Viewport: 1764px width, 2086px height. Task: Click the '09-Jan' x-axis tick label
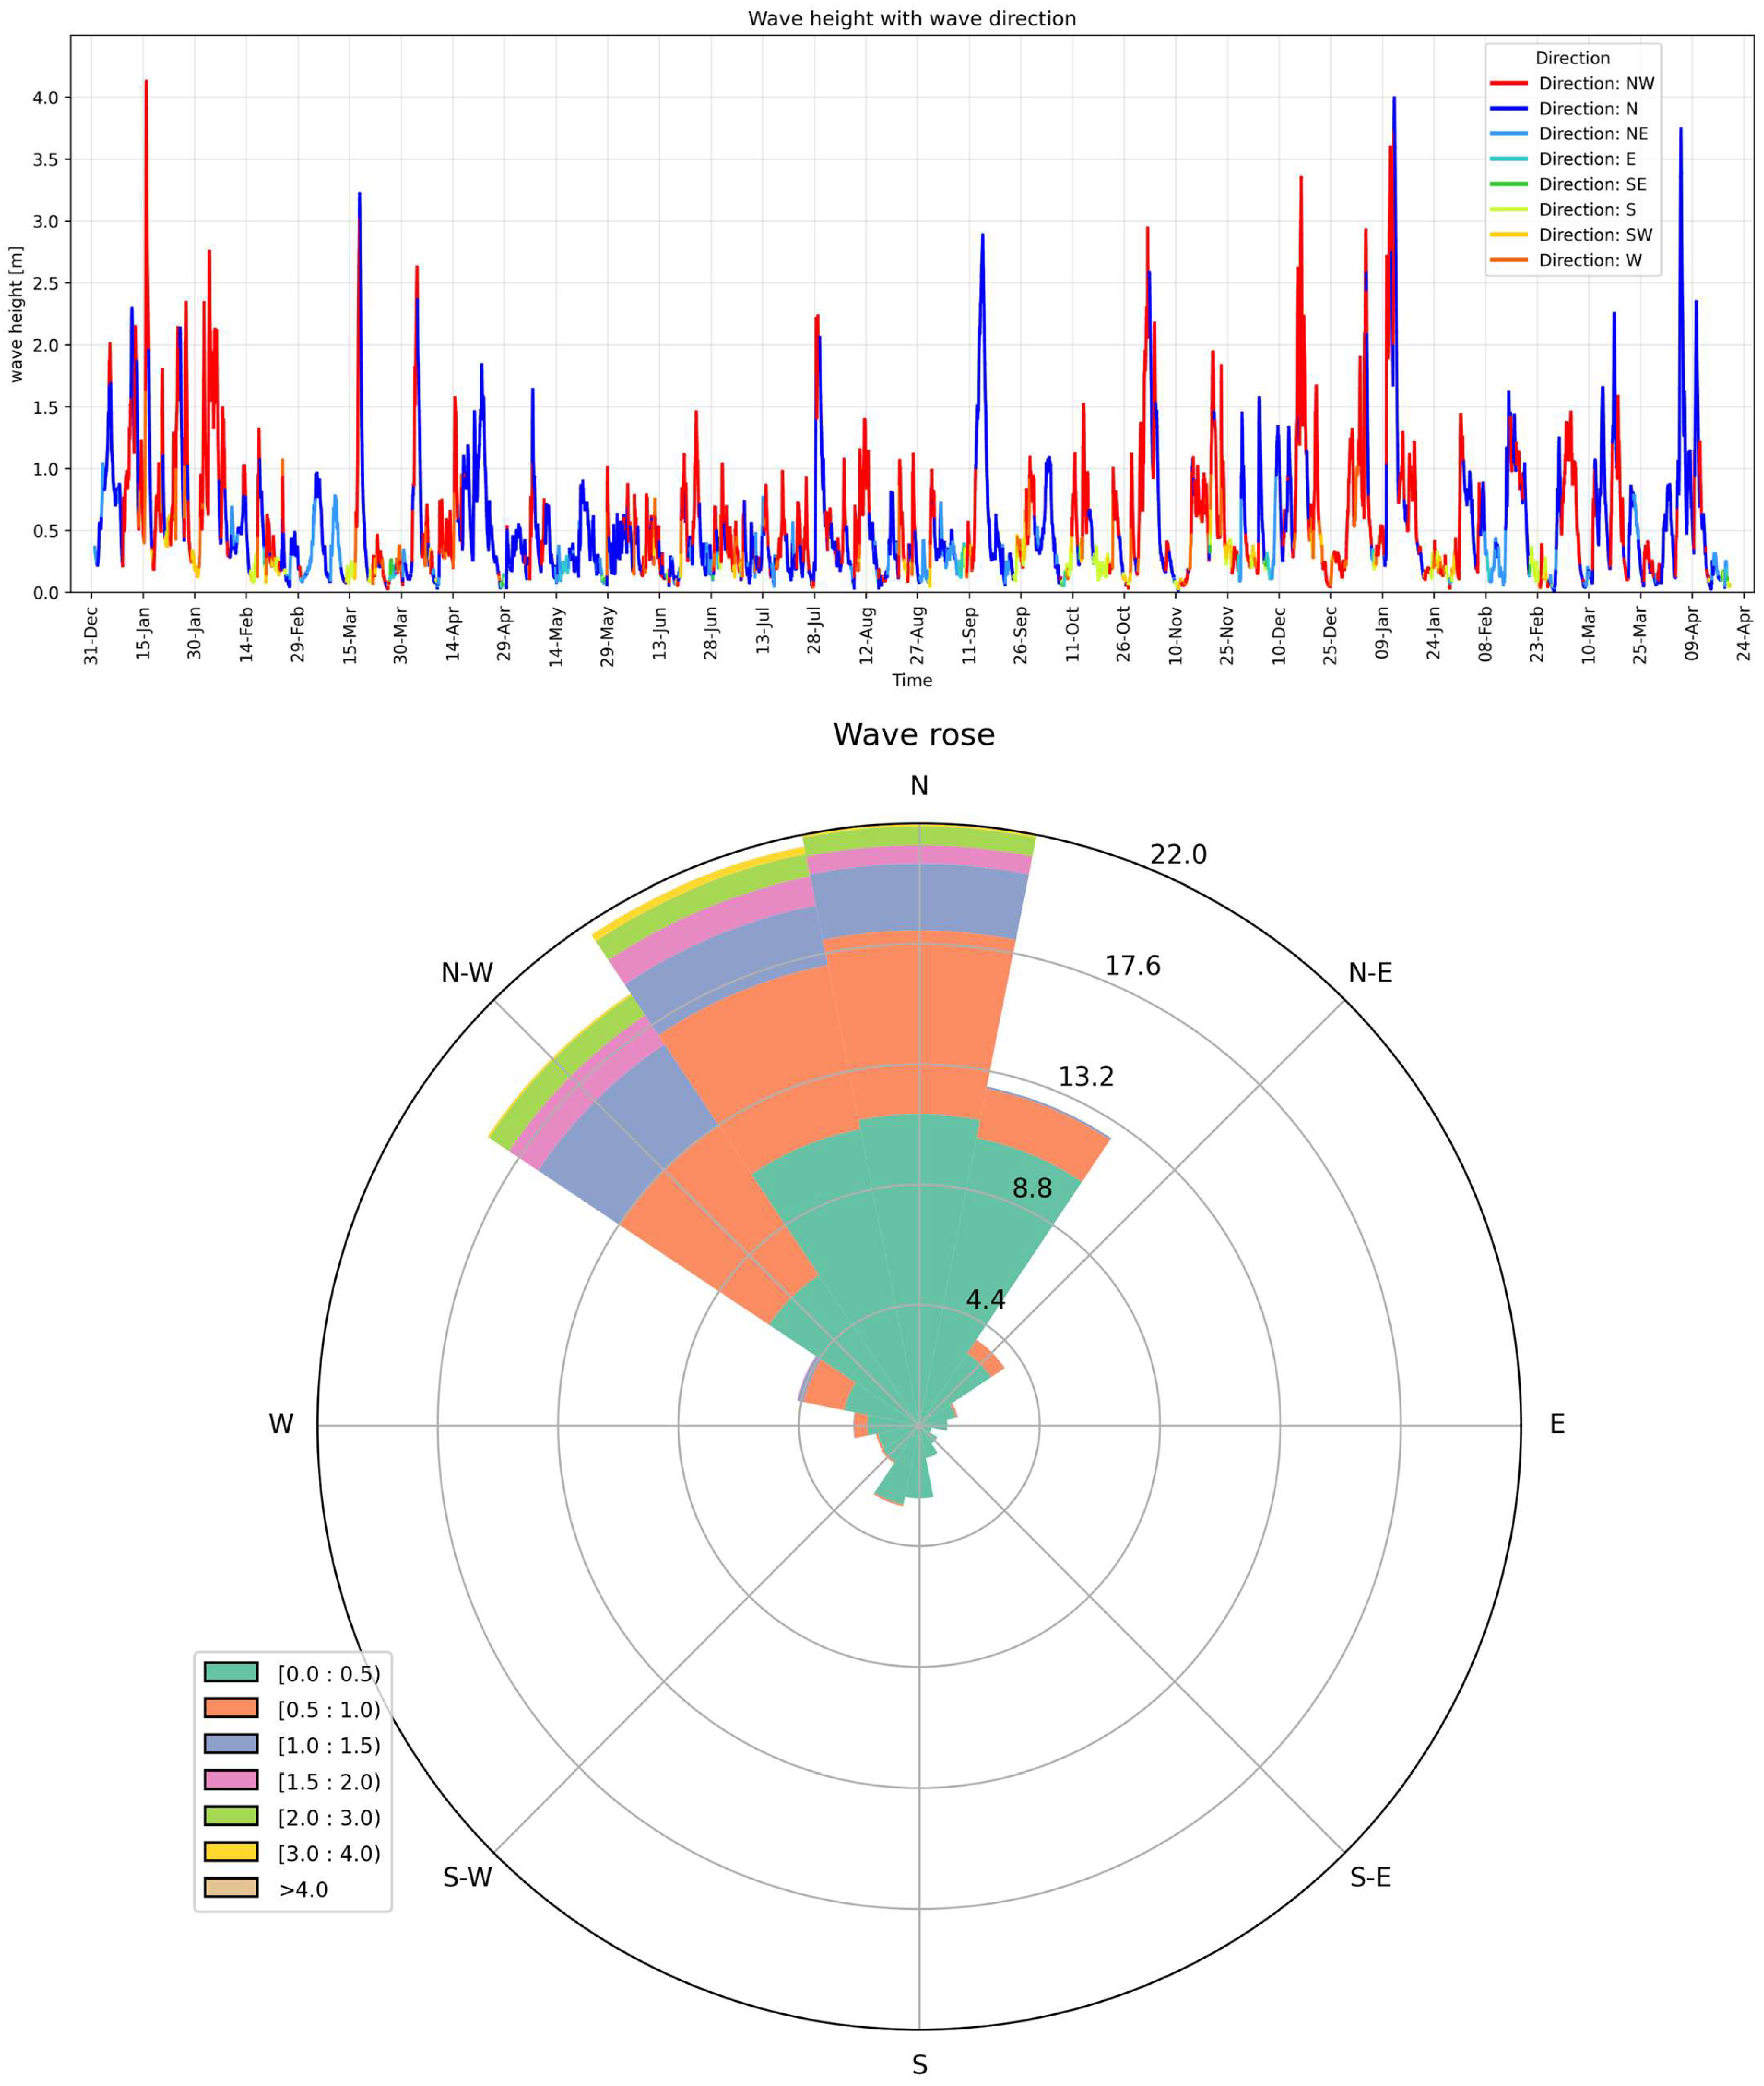pyautogui.click(x=1382, y=632)
